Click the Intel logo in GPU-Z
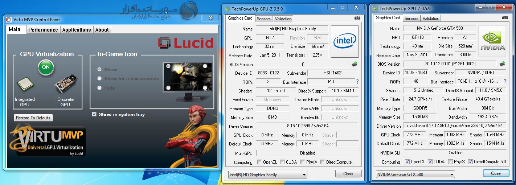Viewport: 516px width, 185px height. coord(344,41)
